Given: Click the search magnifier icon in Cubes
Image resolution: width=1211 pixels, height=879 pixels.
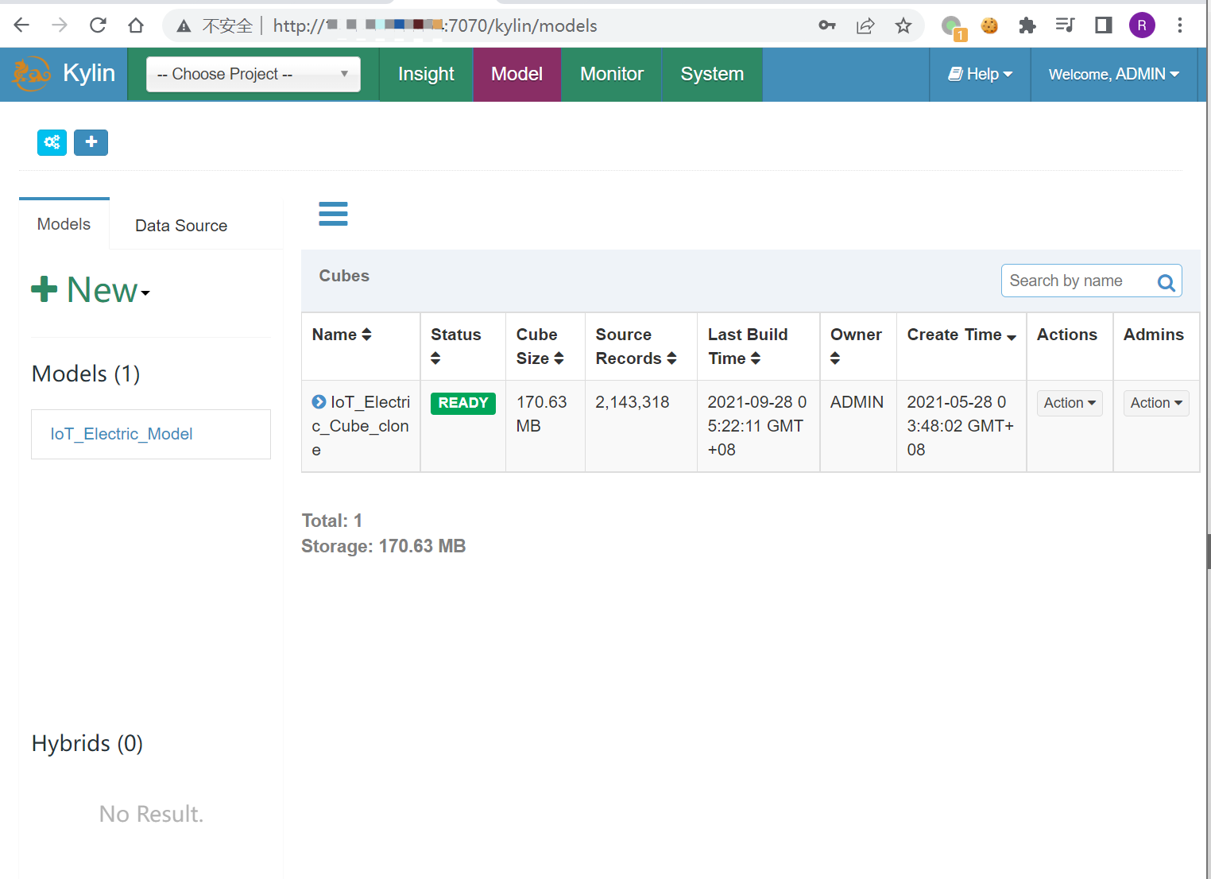Looking at the screenshot, I should tap(1166, 282).
